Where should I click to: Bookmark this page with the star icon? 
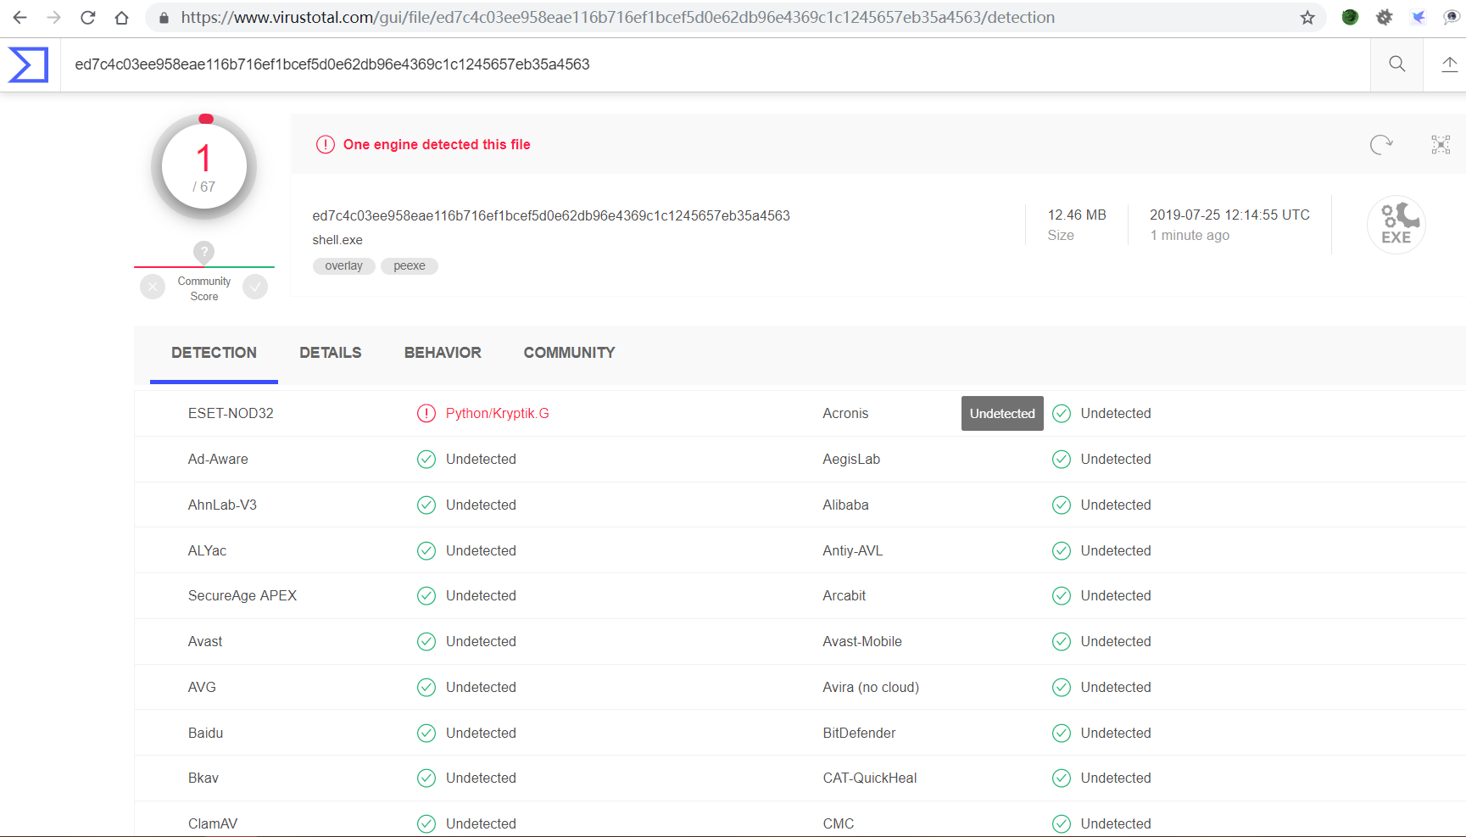(x=1307, y=17)
